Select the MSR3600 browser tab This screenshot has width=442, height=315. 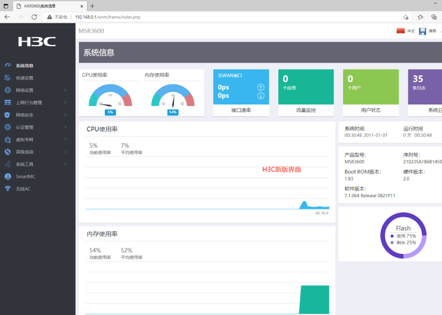pyautogui.click(x=50, y=6)
